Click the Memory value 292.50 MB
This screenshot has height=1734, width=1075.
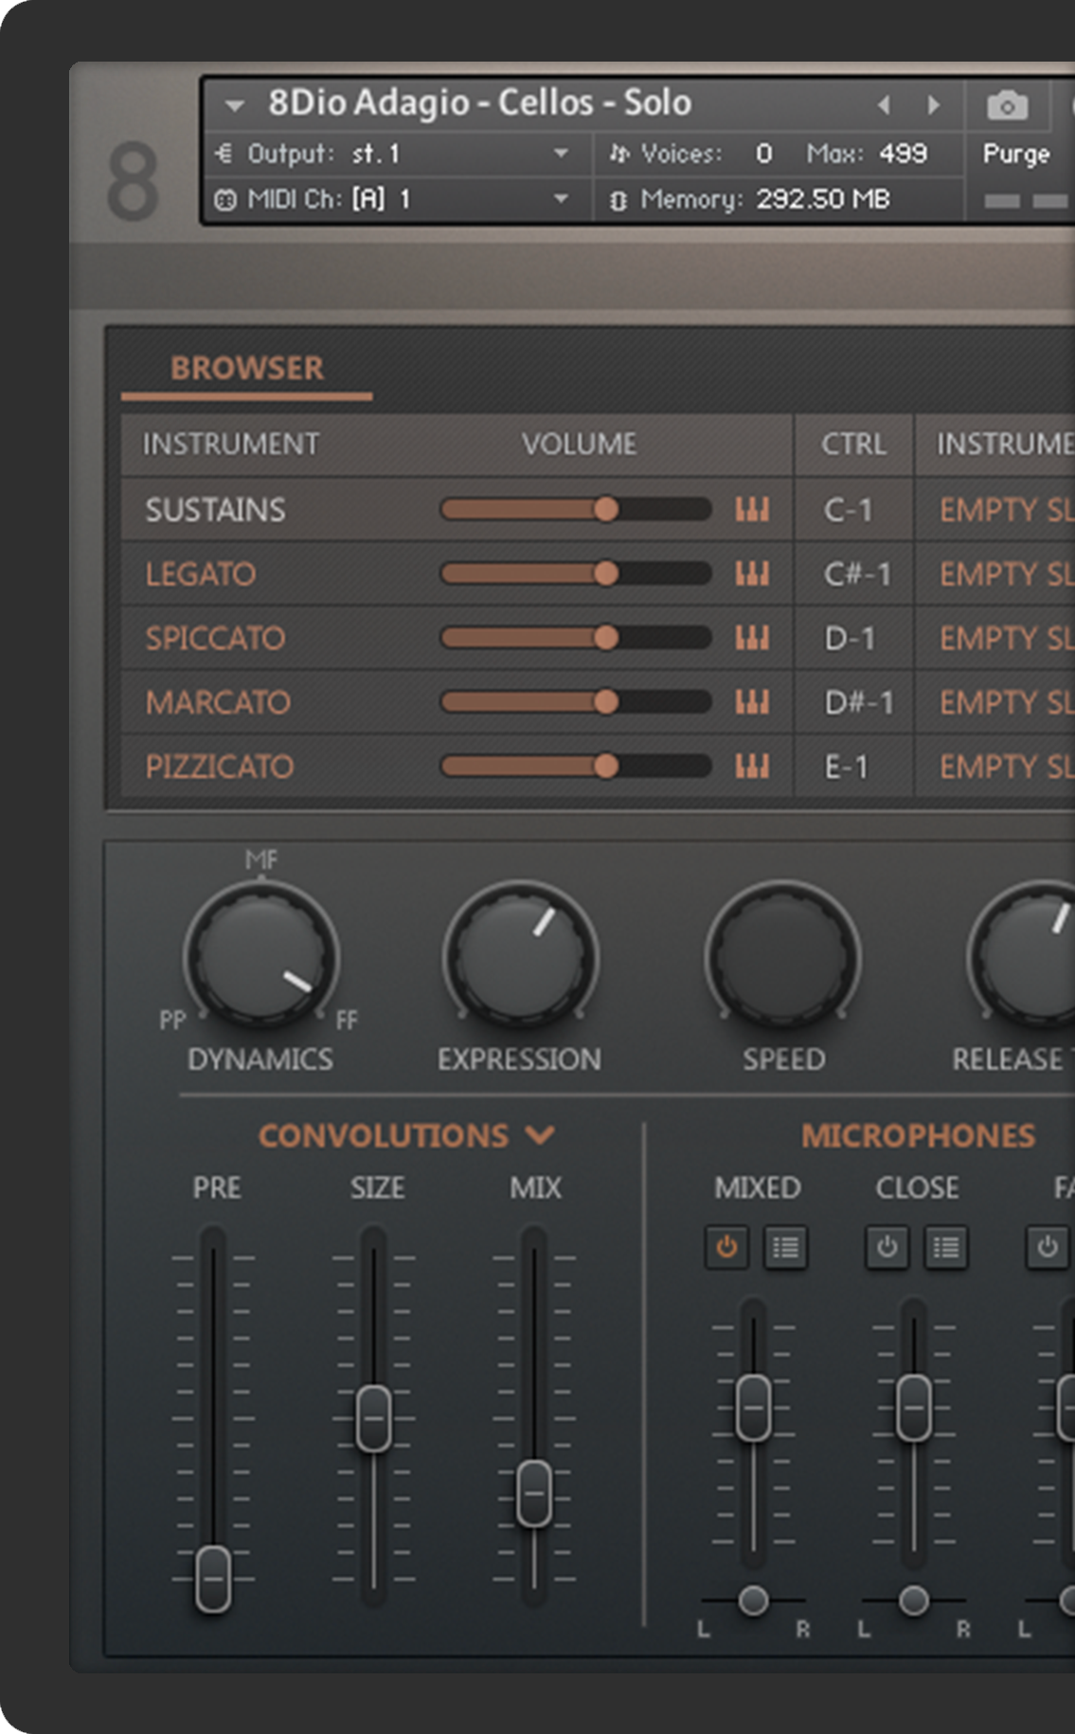coord(823,199)
